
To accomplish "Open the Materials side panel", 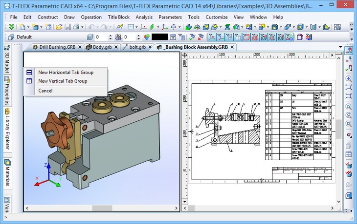I will click(x=7, y=172).
